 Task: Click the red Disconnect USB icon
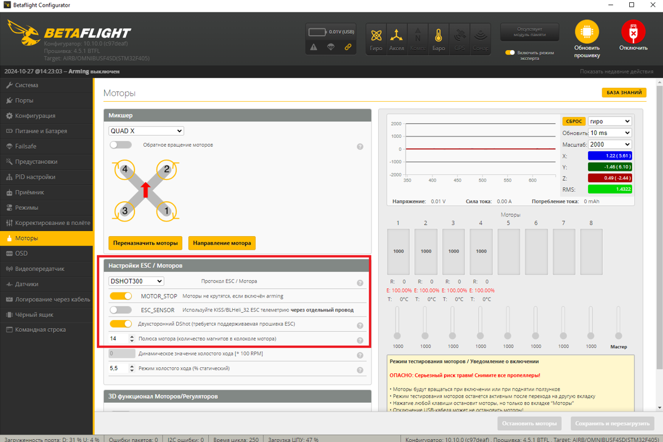pyautogui.click(x=633, y=33)
